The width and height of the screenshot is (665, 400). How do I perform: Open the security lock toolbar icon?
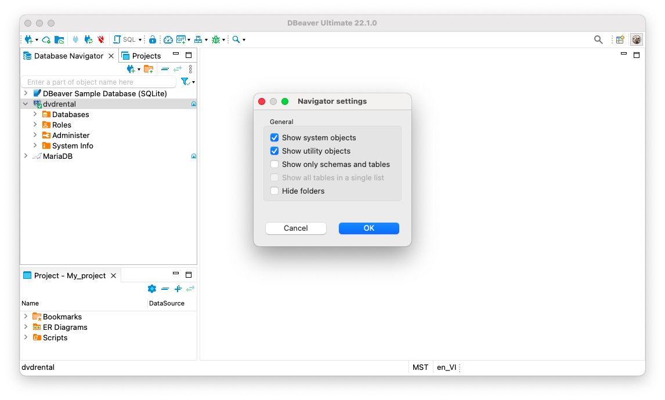(153, 39)
